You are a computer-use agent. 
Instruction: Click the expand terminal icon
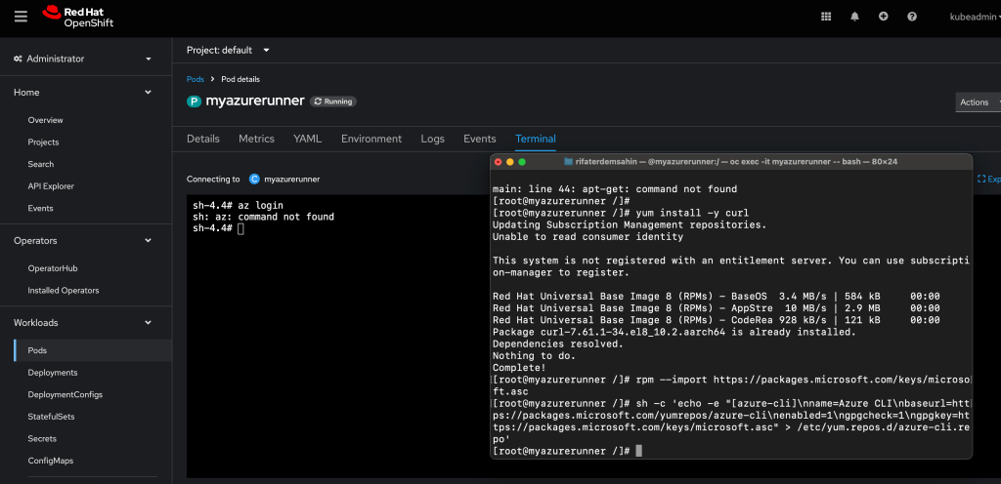point(981,179)
